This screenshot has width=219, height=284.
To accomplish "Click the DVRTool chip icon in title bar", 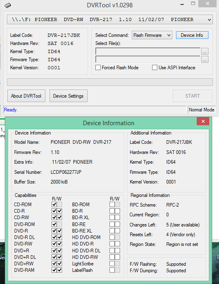I will [x=8, y=5].
